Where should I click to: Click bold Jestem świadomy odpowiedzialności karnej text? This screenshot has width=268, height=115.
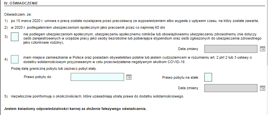click(x=75, y=109)
